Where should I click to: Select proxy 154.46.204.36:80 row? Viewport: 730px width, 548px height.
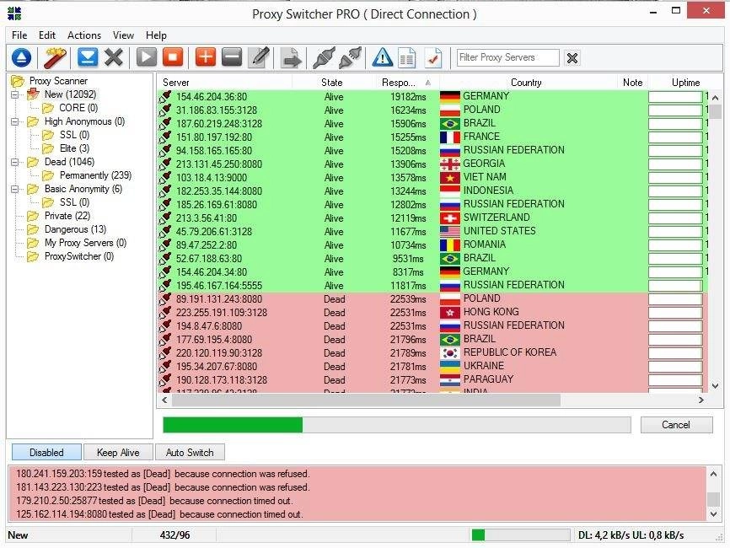click(433, 97)
